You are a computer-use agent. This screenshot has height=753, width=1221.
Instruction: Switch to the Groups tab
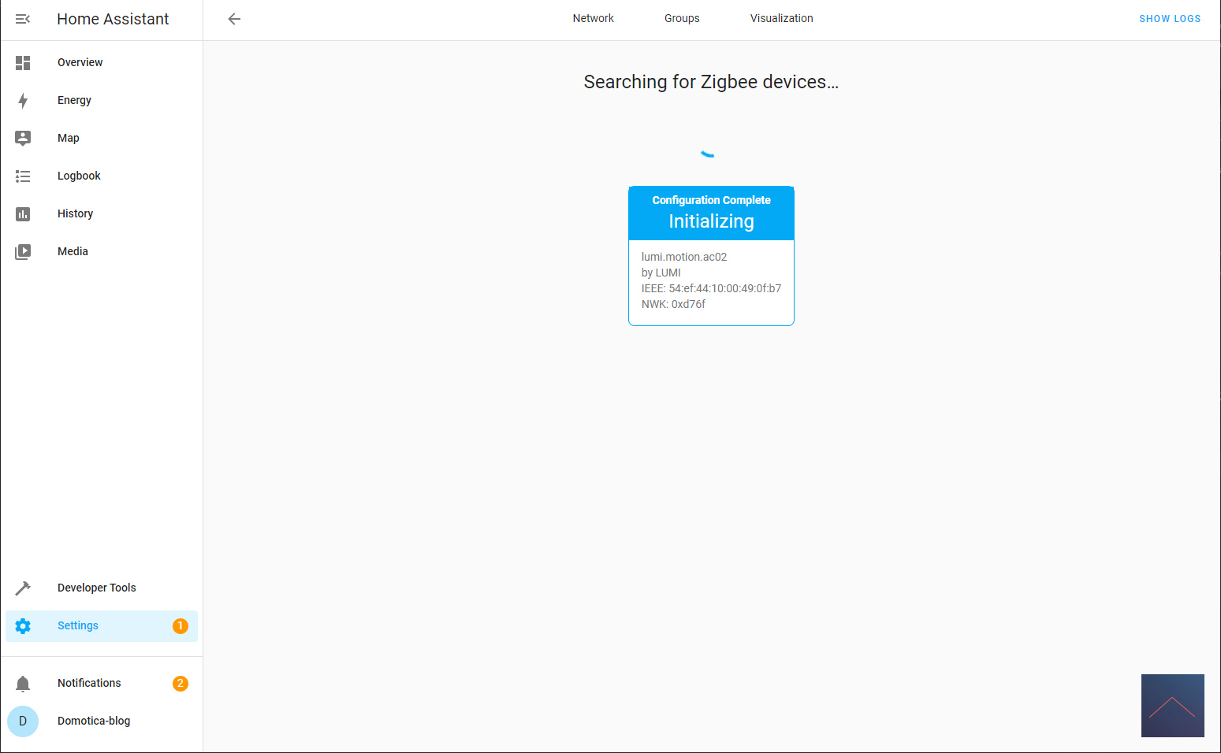click(682, 18)
